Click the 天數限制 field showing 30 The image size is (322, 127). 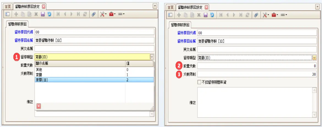pyautogui.click(x=257, y=74)
